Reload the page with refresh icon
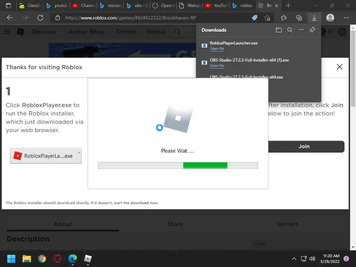Image resolution: width=356 pixels, height=267 pixels. (40, 18)
